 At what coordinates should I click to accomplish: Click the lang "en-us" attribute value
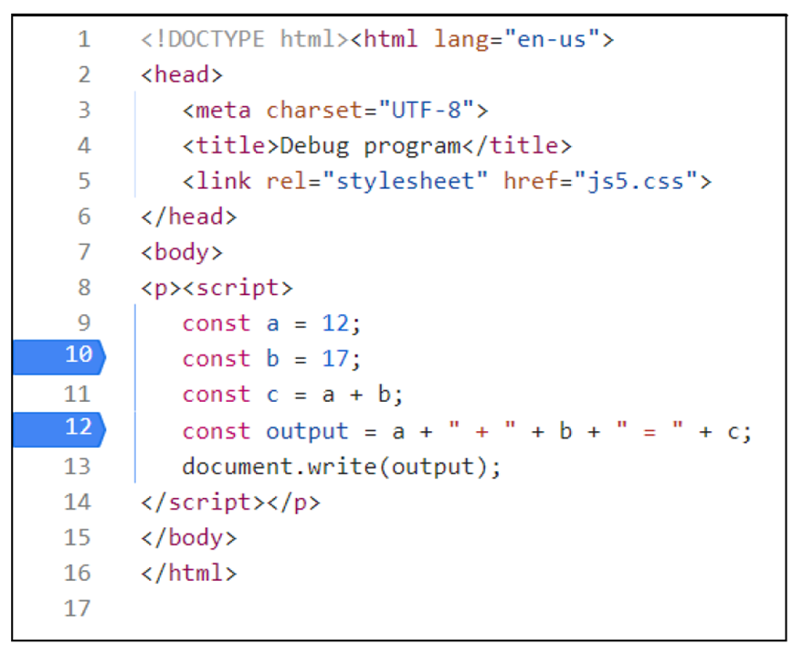click(552, 39)
